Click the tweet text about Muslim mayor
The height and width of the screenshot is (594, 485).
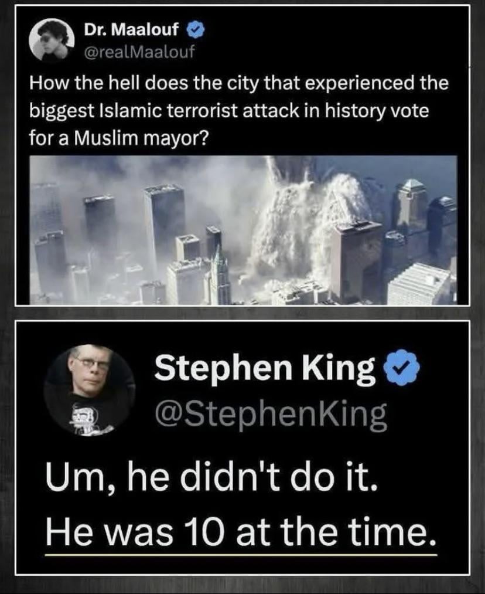(x=239, y=111)
